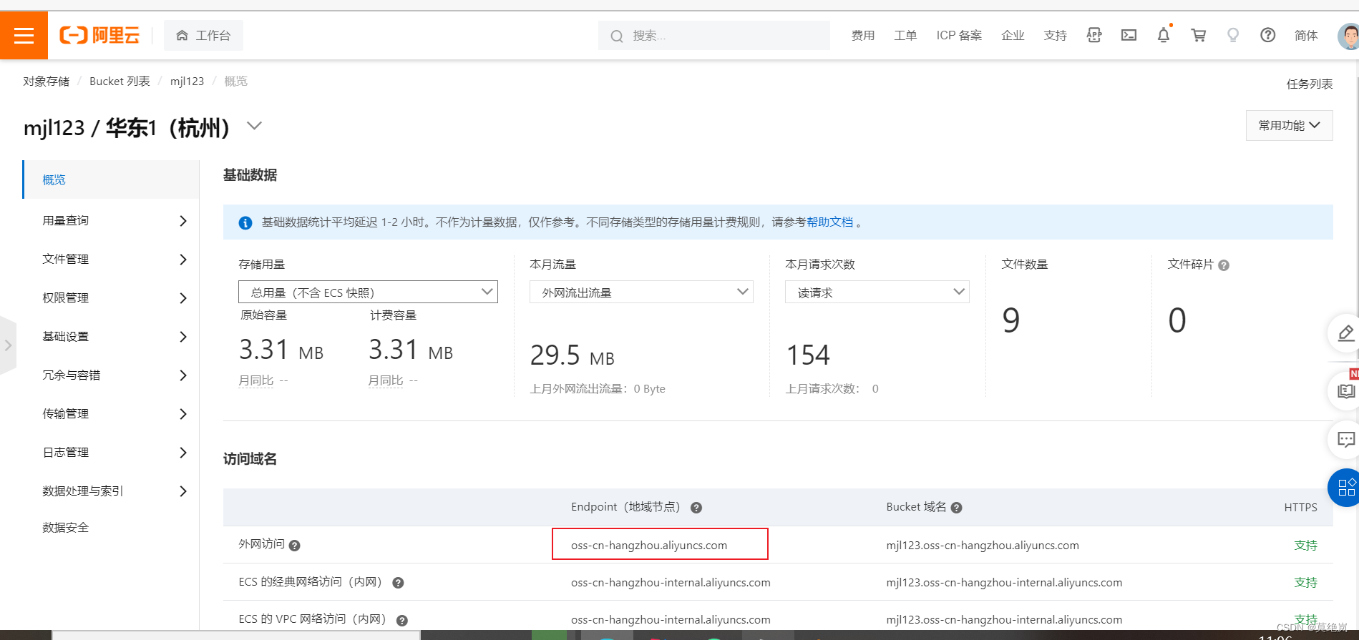The height and width of the screenshot is (640, 1359).
Task: Open the 读请求 dropdown
Action: tap(877, 292)
